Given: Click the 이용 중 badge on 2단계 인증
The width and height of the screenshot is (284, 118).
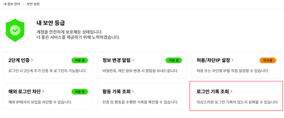Looking at the screenshot, I should pos(80,60).
